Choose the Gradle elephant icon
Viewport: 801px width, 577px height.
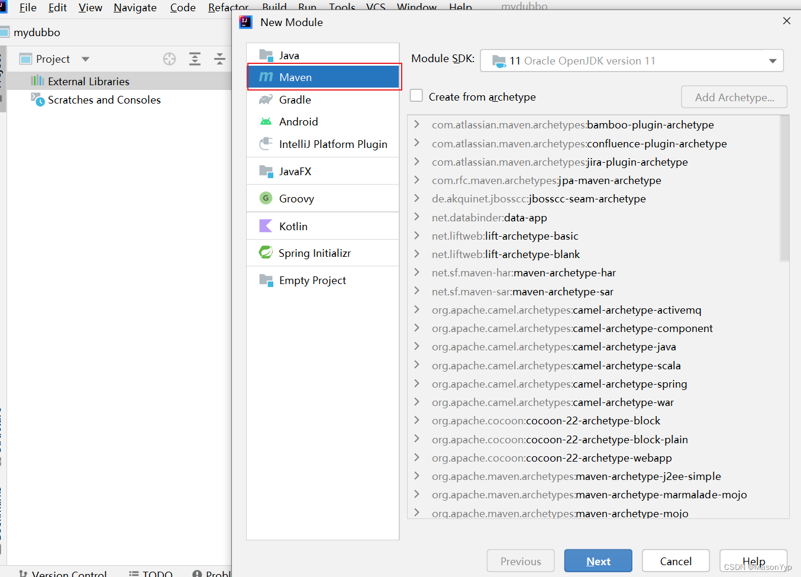coord(266,99)
